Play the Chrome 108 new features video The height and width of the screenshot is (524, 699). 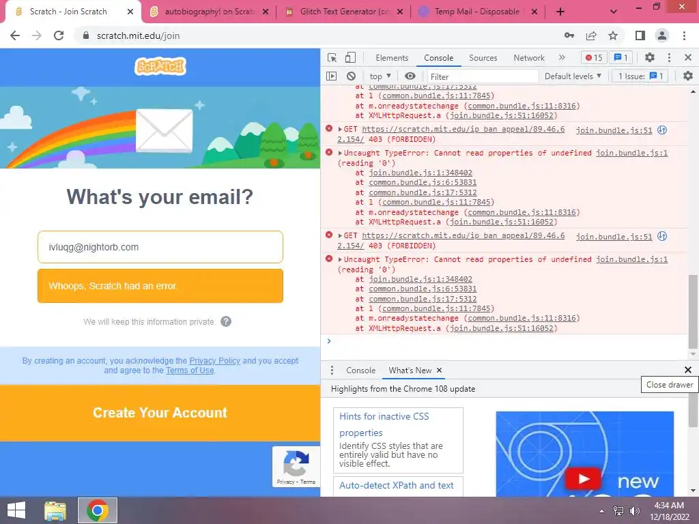point(583,479)
